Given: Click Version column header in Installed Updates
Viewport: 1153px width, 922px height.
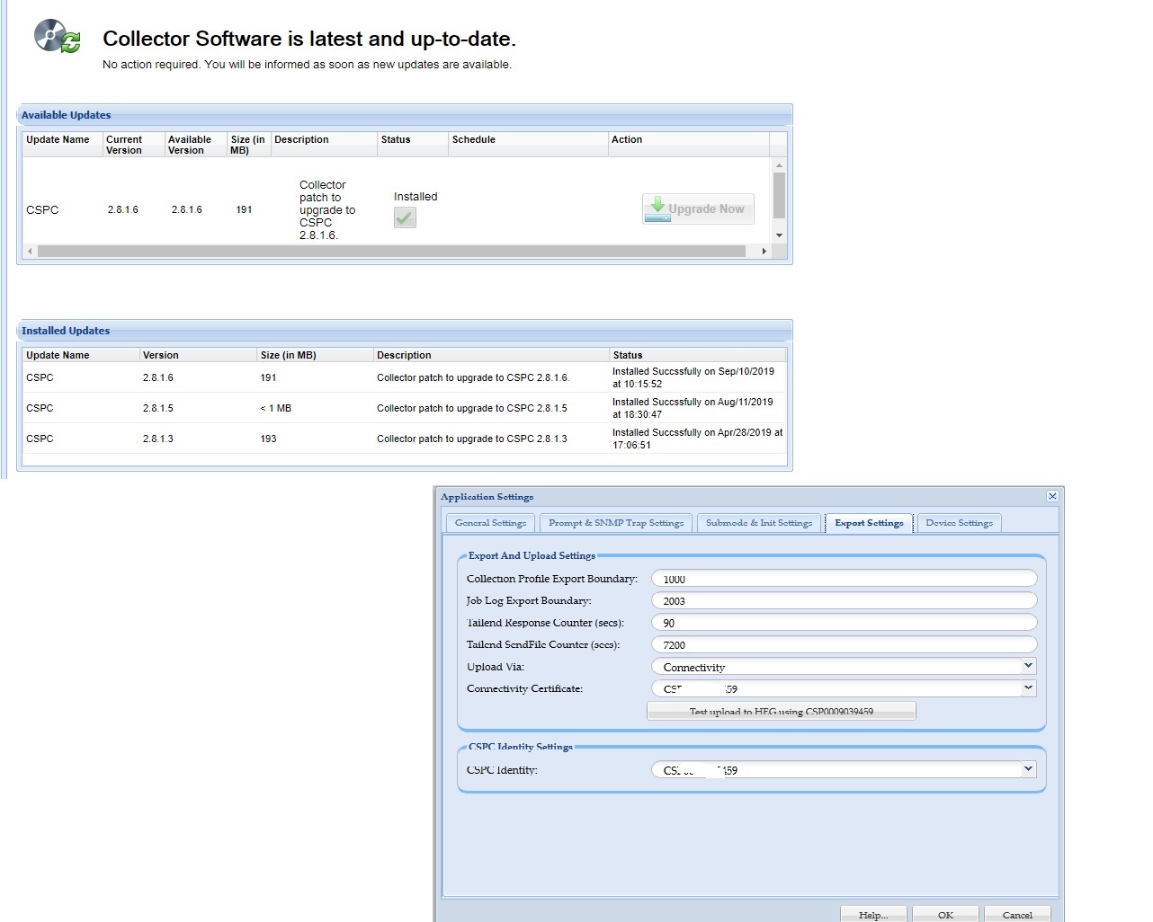Looking at the screenshot, I should tap(198, 355).
